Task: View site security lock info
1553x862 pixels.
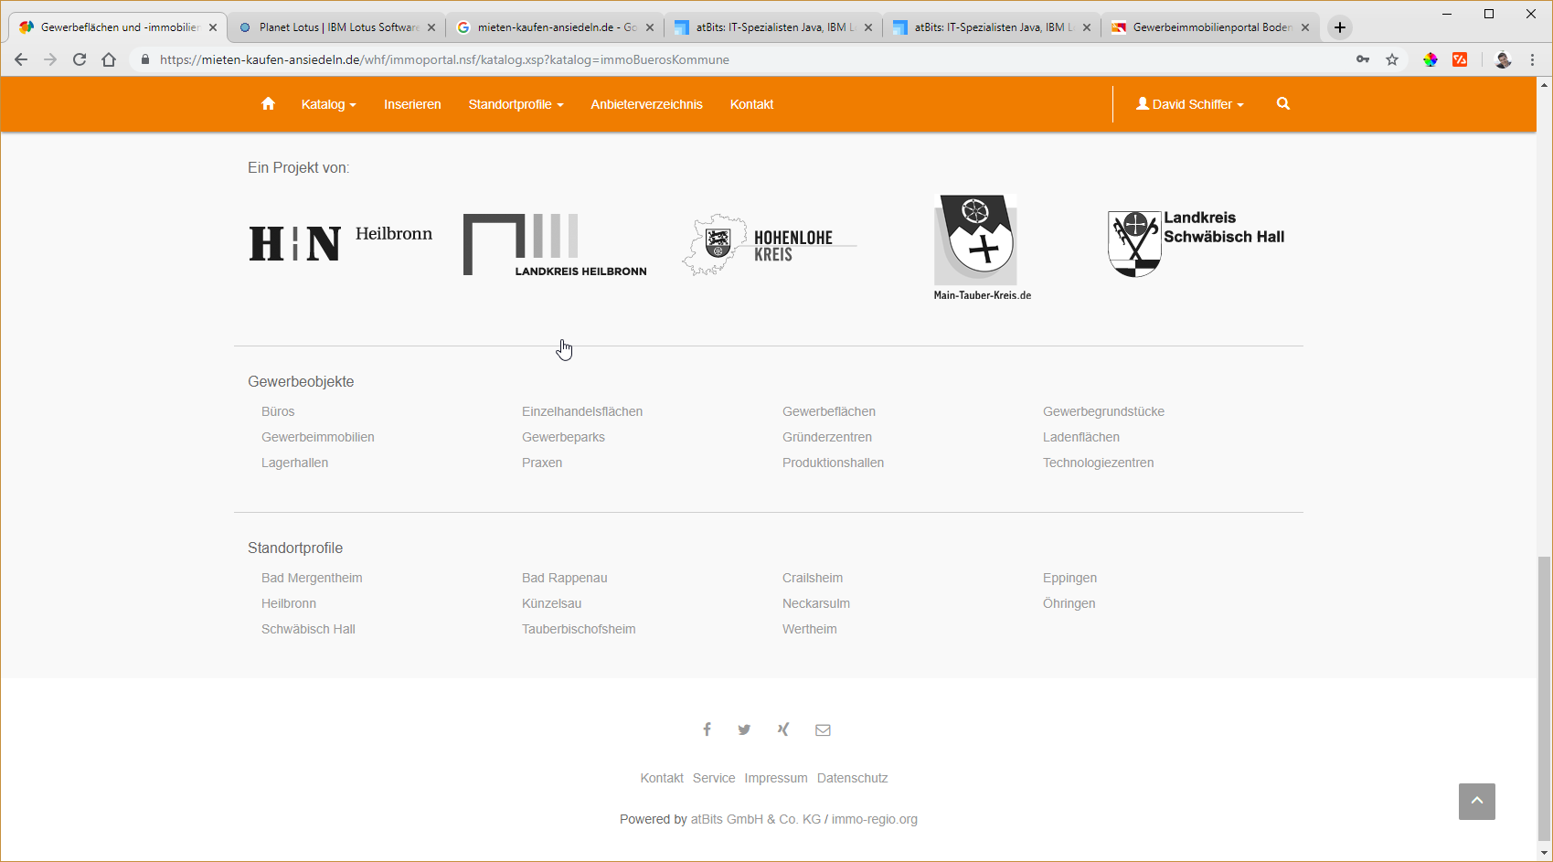Action: click(x=145, y=59)
